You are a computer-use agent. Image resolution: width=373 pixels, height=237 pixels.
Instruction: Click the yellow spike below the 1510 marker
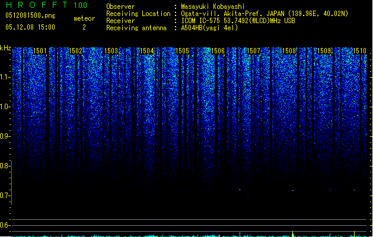[x=355, y=233]
